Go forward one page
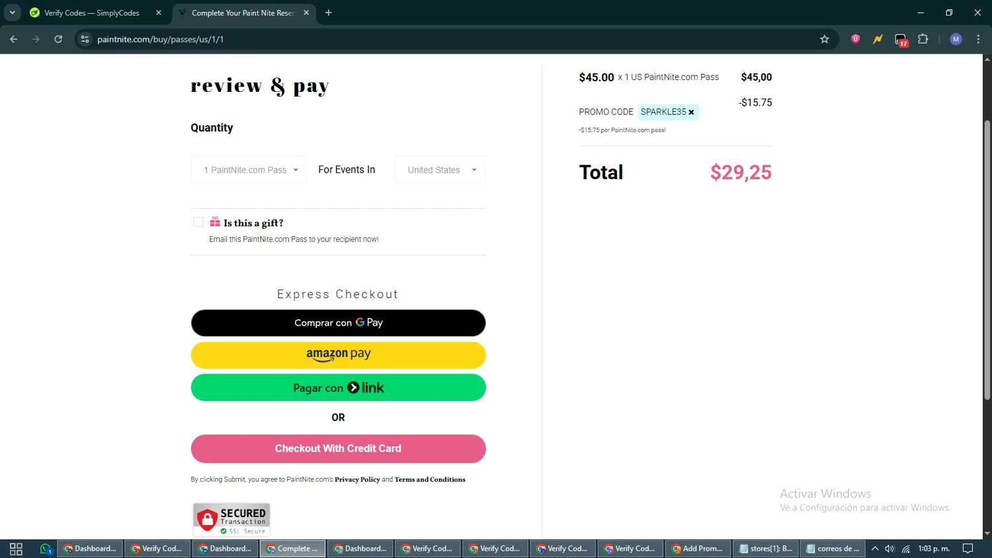 (x=36, y=39)
